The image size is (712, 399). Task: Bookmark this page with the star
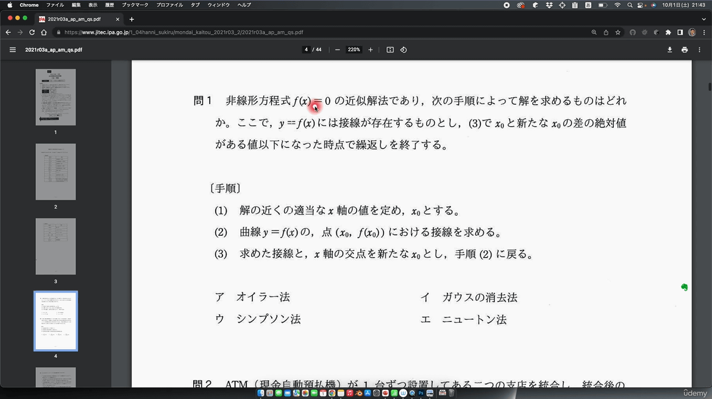(618, 32)
